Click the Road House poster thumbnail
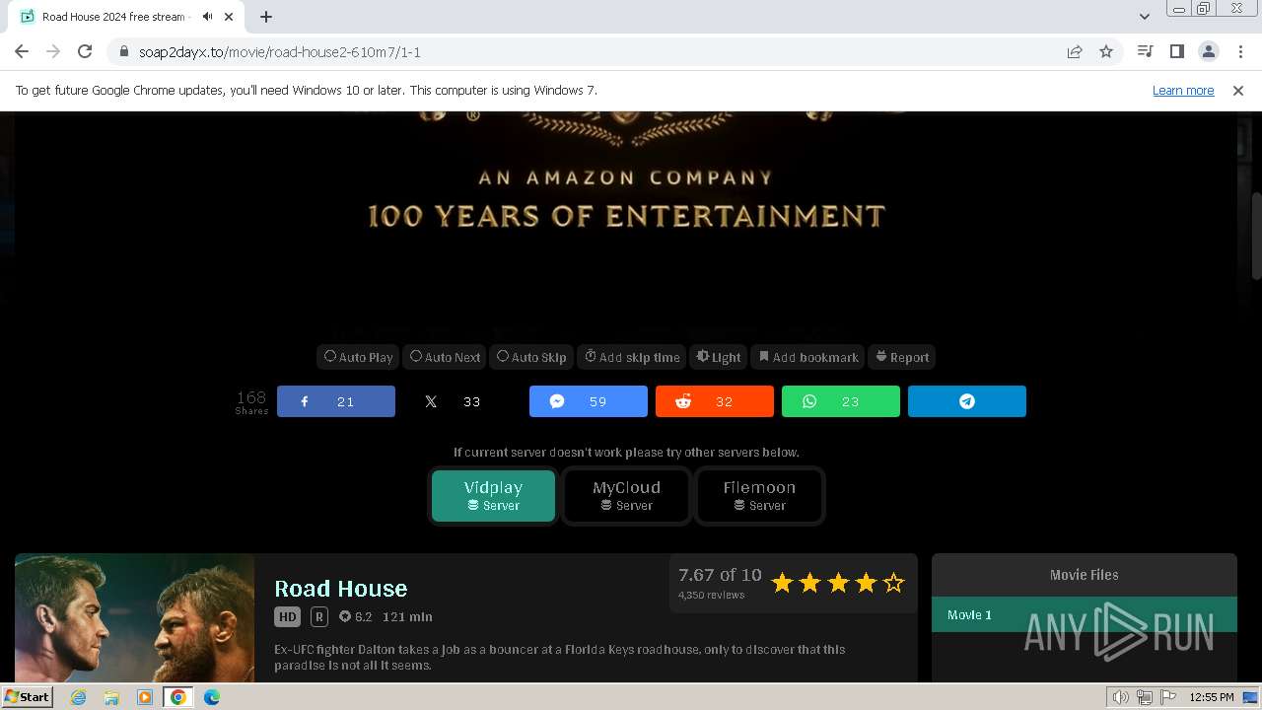Viewport: 1262px width, 710px height. (x=134, y=617)
